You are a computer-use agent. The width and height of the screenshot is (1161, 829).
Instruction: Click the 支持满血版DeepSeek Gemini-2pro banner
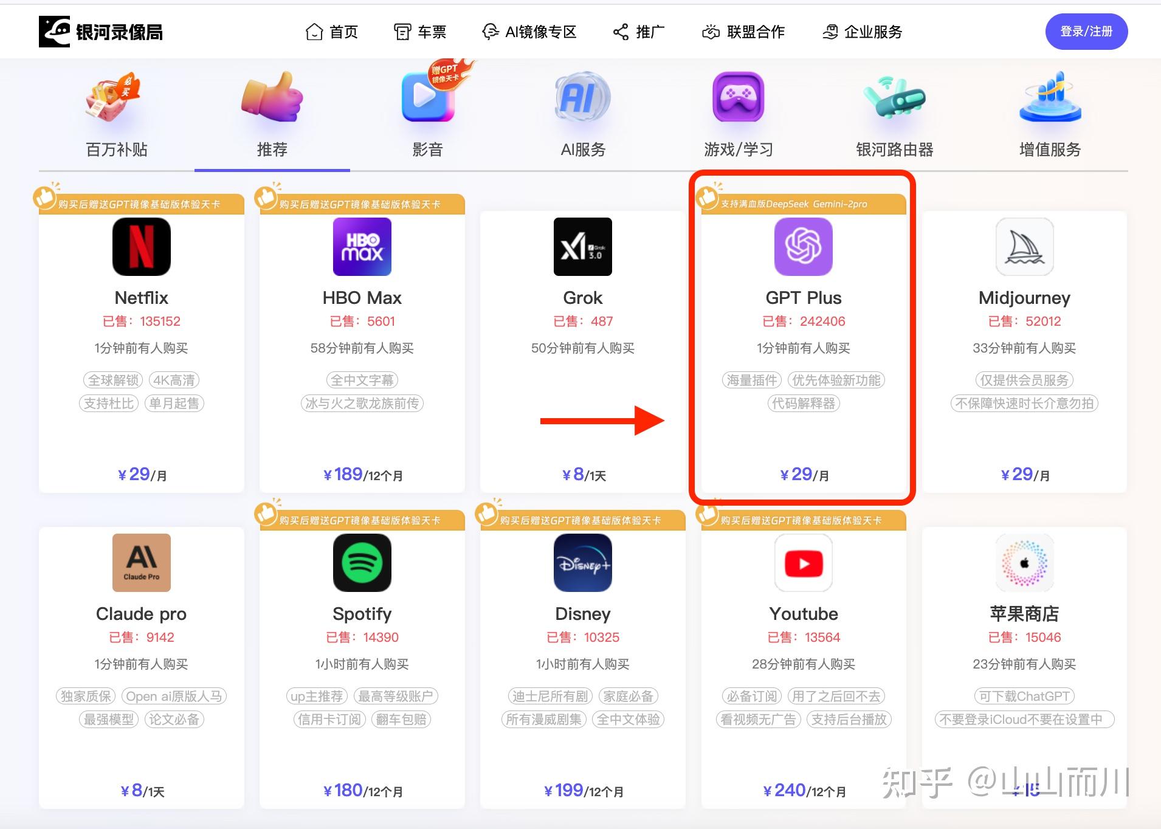804,204
